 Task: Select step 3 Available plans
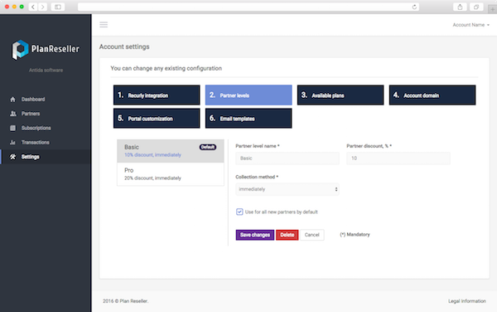pos(340,95)
